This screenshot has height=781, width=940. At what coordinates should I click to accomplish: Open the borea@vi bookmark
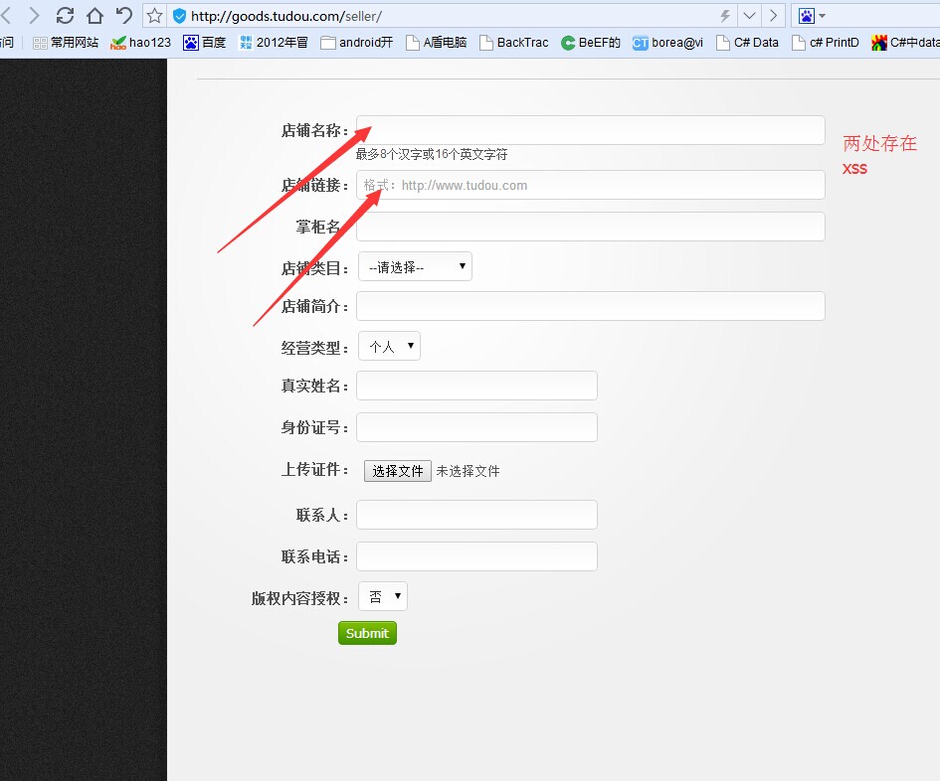click(x=667, y=43)
